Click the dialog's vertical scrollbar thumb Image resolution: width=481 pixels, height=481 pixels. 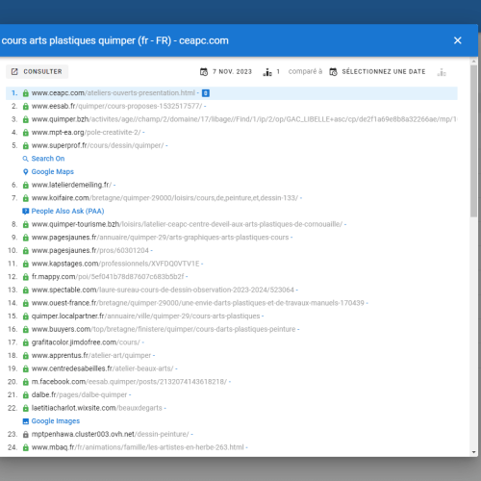[x=473, y=141]
